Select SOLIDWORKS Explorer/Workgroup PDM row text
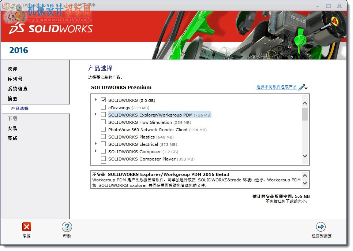This screenshot has width=353, height=251. (x=159, y=115)
